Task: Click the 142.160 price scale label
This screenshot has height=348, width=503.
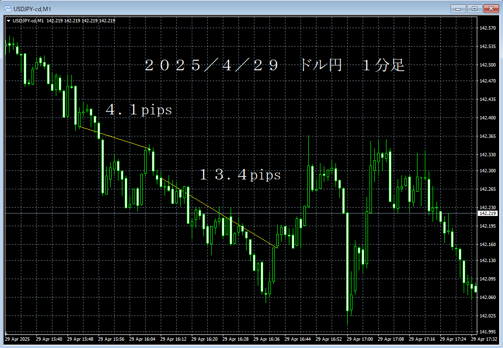Action: (487, 245)
